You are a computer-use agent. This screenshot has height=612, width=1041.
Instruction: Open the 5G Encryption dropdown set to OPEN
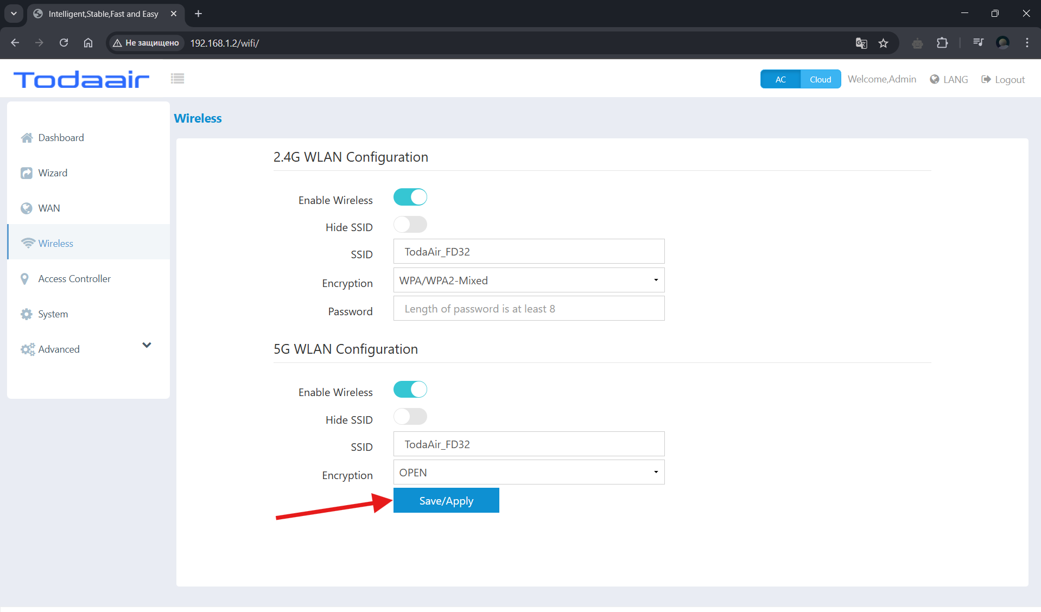pyautogui.click(x=529, y=473)
